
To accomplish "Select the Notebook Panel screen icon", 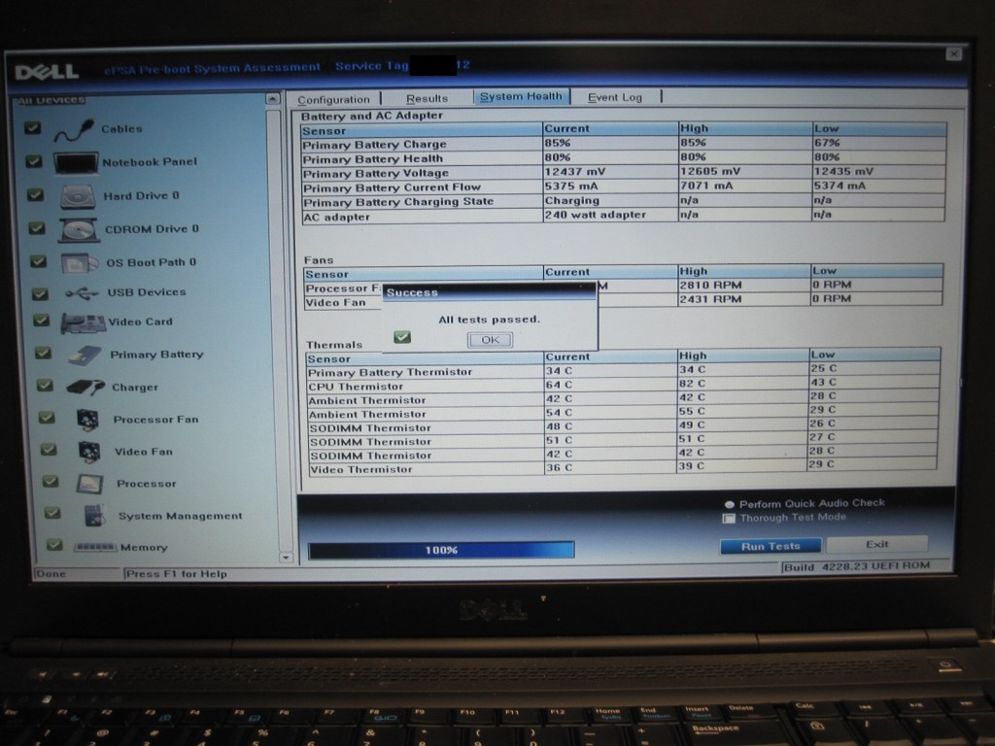I will click(76, 163).
